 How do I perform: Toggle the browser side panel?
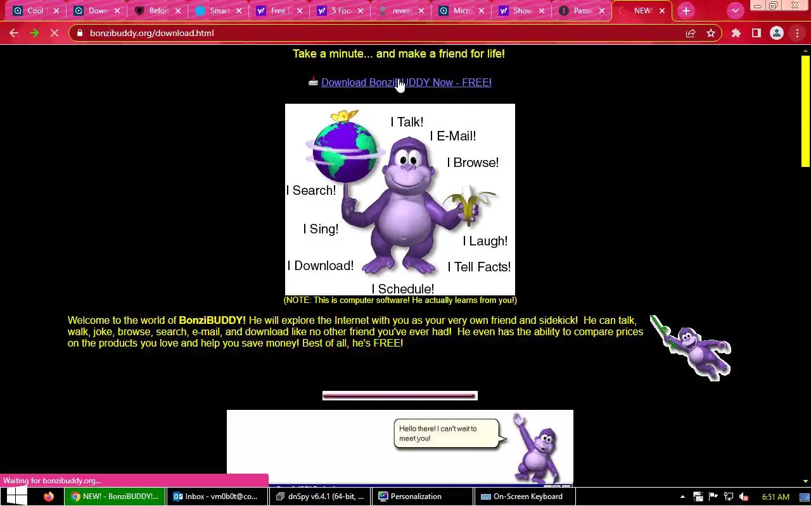(757, 33)
